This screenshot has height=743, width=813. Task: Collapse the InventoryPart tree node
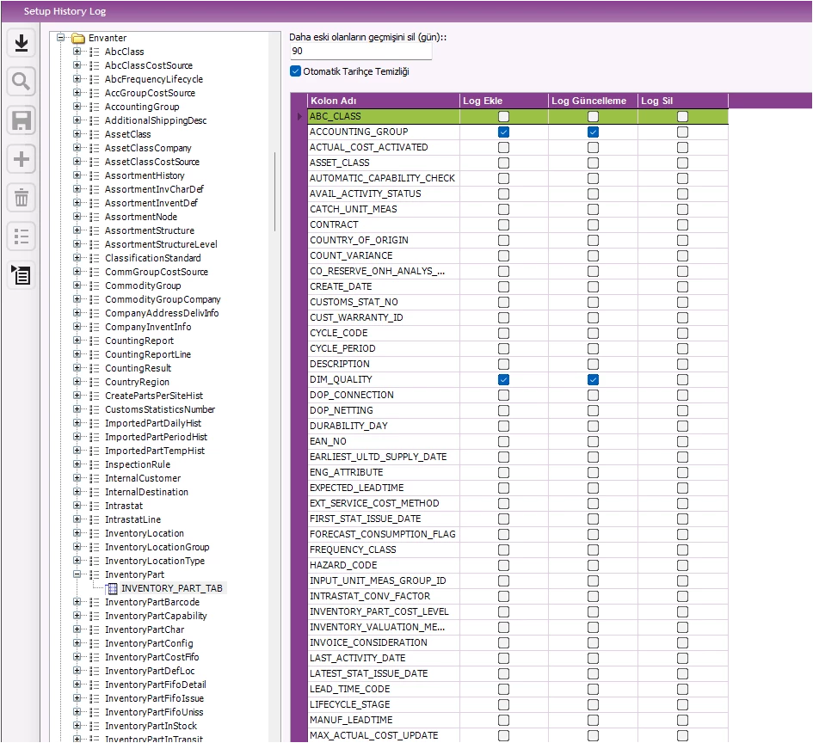point(77,574)
